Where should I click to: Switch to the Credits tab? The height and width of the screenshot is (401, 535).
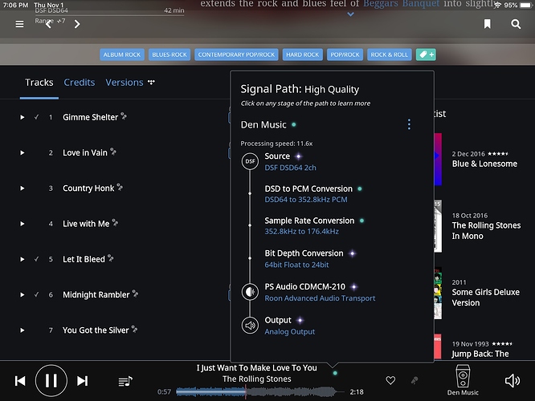tap(80, 83)
